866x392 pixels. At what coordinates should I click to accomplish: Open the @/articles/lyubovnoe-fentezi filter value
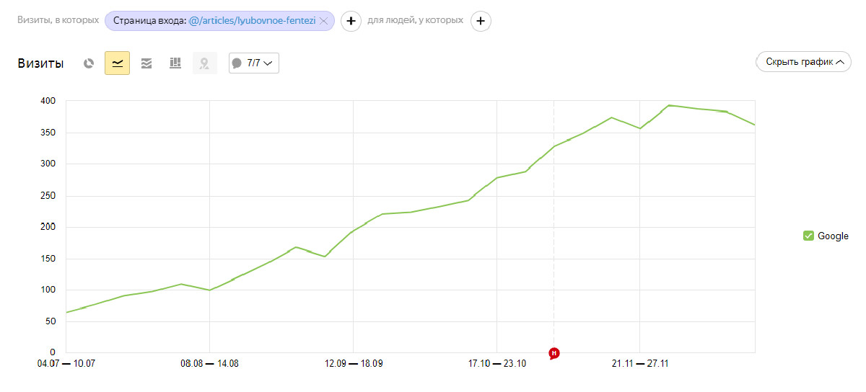(x=252, y=21)
